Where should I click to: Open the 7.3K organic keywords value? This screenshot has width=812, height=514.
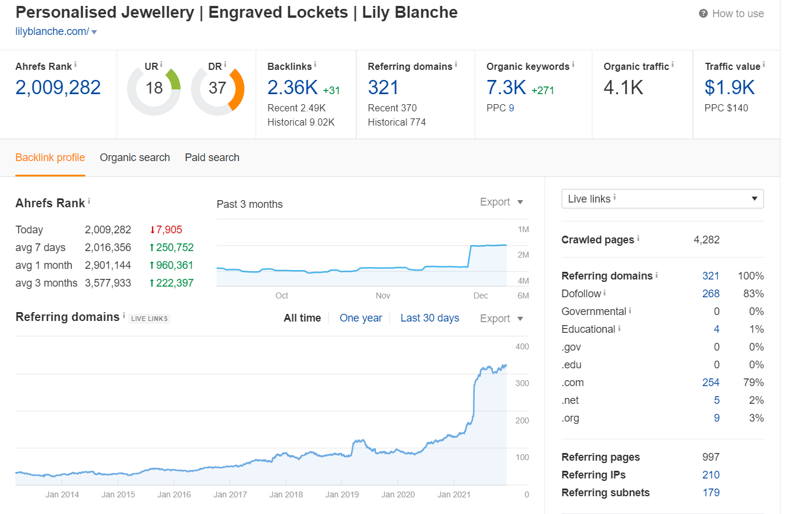pos(507,88)
